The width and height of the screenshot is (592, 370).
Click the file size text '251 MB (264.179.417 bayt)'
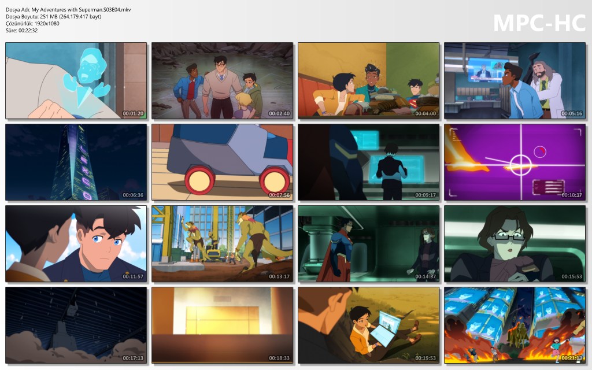71,17
